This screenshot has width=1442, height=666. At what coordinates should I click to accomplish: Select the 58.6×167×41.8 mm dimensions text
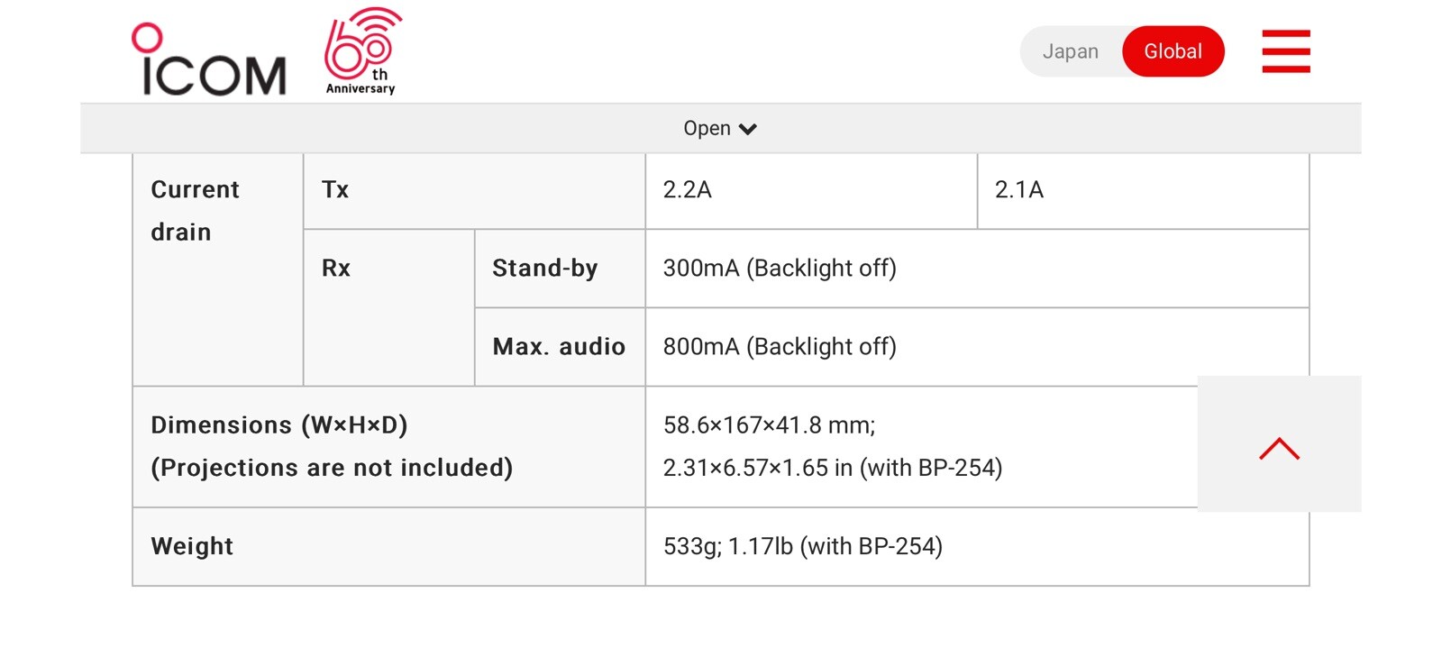[769, 425]
